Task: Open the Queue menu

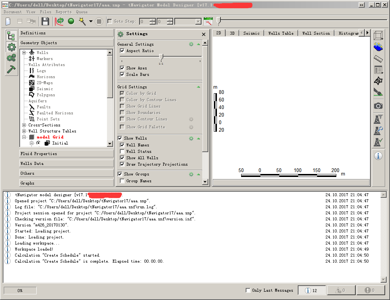Action: click(x=82, y=12)
